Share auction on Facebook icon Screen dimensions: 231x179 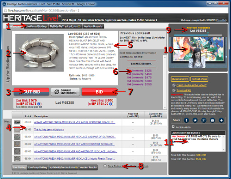click(x=186, y=120)
